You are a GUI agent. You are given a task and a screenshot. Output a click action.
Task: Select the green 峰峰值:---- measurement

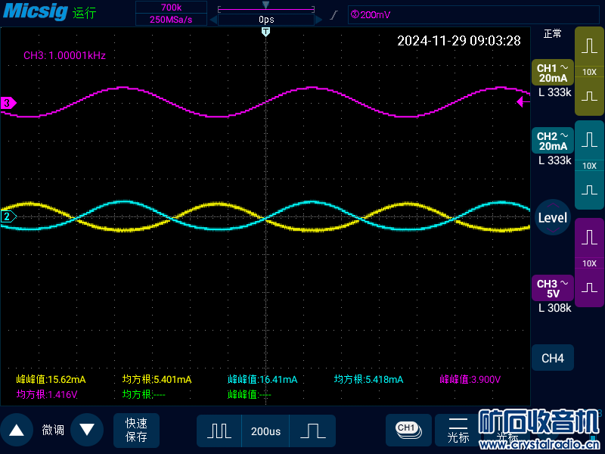point(250,394)
